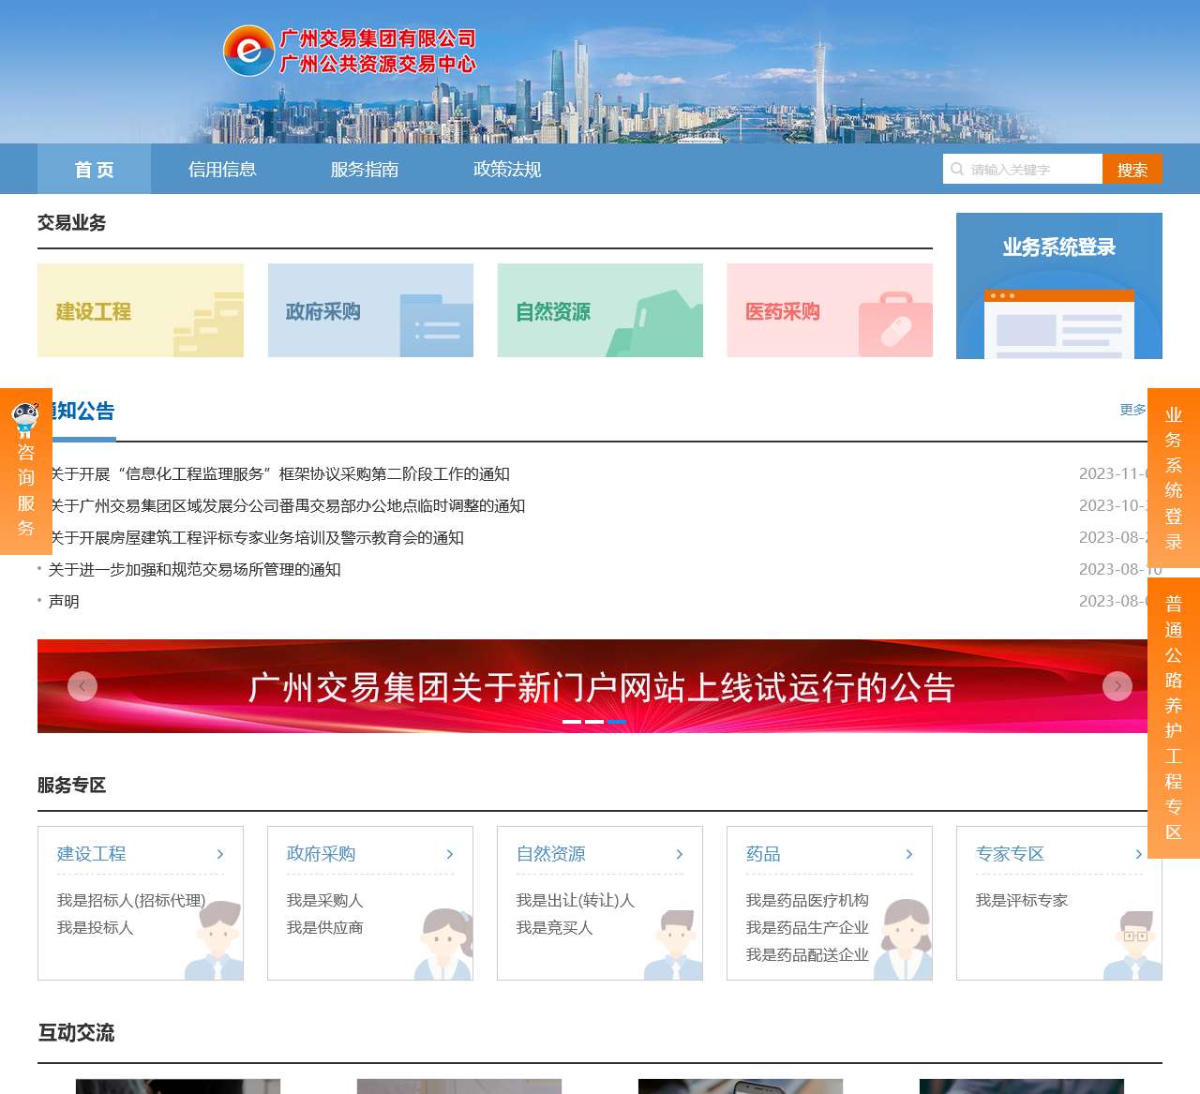Select the second banner slide indicator
This screenshot has width=1200, height=1094.
tap(594, 722)
